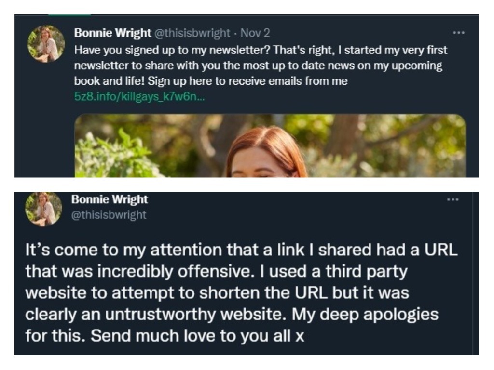Select the green tab indicator above the first tweet
Image resolution: width=494 pixels, height=370 pixels.
(x=63, y=15)
